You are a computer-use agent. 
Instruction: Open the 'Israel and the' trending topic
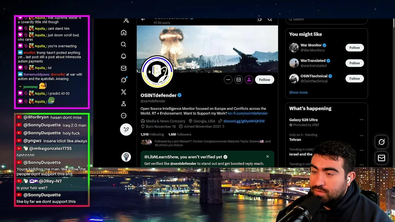301,154
